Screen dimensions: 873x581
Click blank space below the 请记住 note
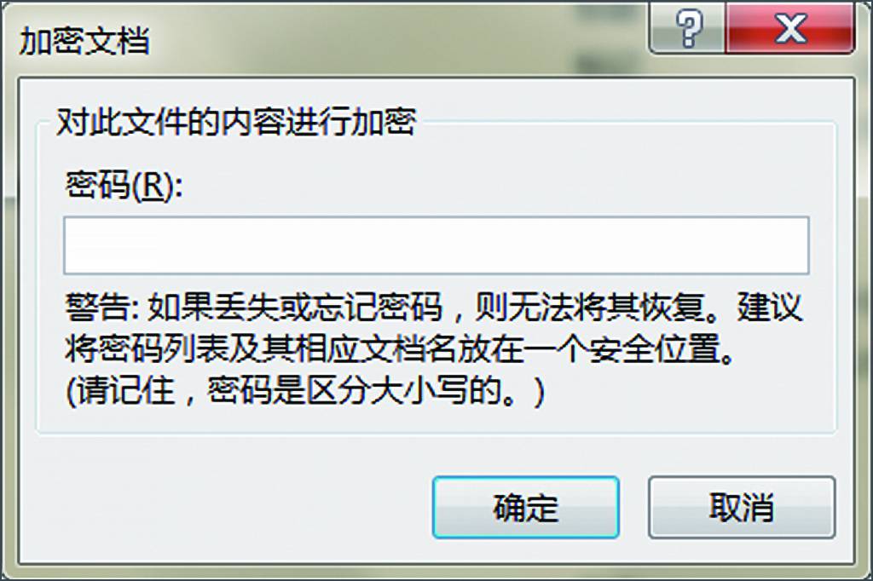(436, 420)
